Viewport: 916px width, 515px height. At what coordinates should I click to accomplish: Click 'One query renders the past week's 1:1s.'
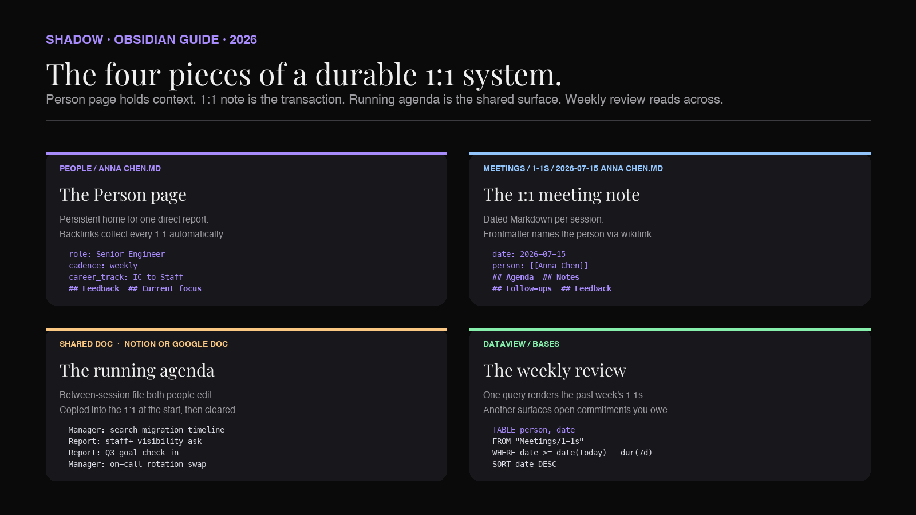click(564, 395)
